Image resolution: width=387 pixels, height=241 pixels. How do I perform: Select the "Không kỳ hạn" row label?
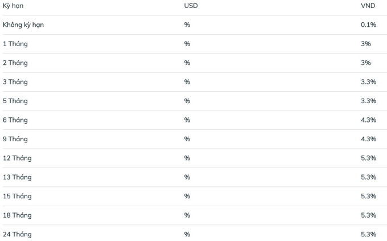coord(23,24)
